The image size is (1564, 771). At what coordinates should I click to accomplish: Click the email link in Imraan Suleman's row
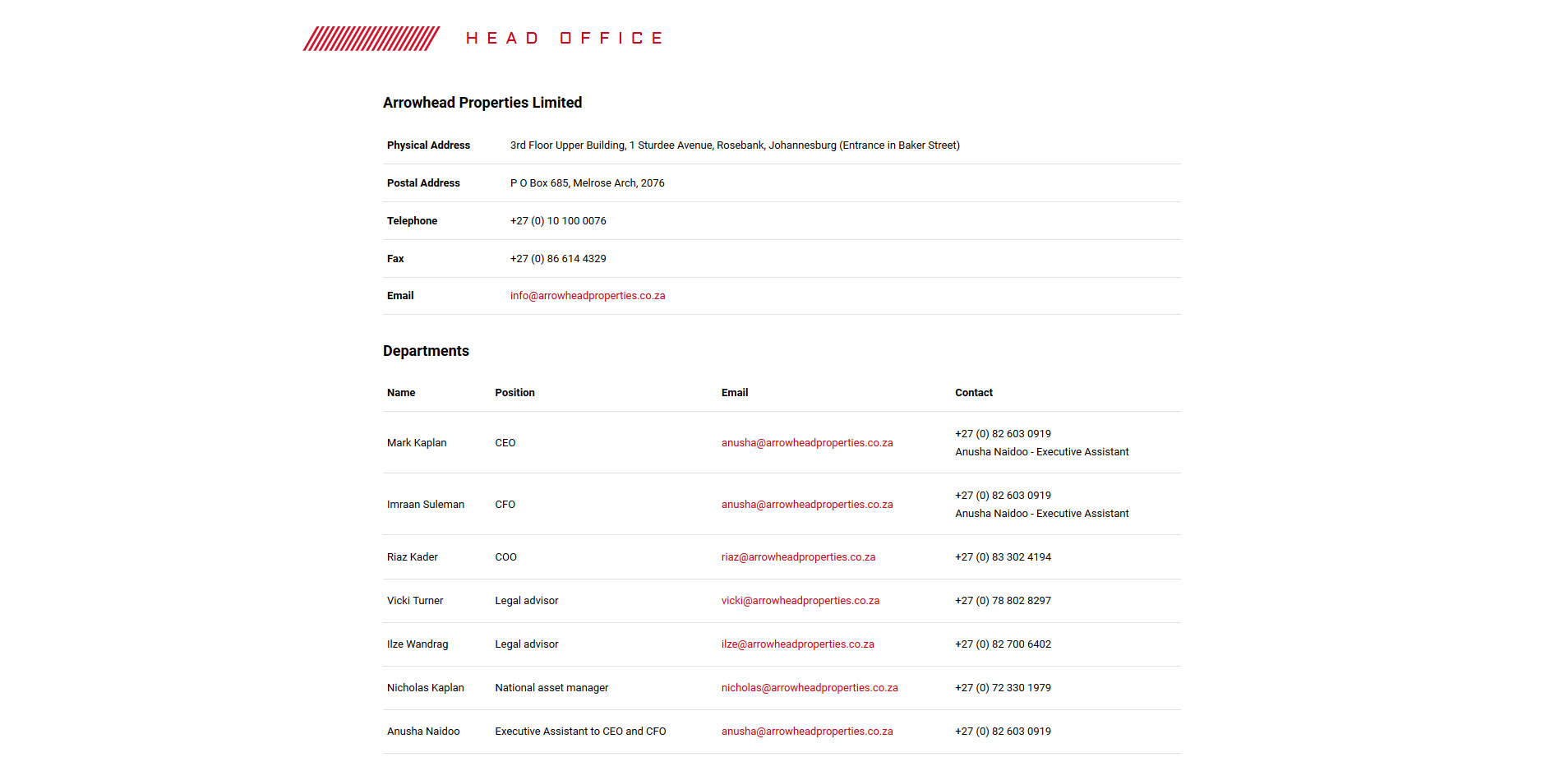point(806,505)
